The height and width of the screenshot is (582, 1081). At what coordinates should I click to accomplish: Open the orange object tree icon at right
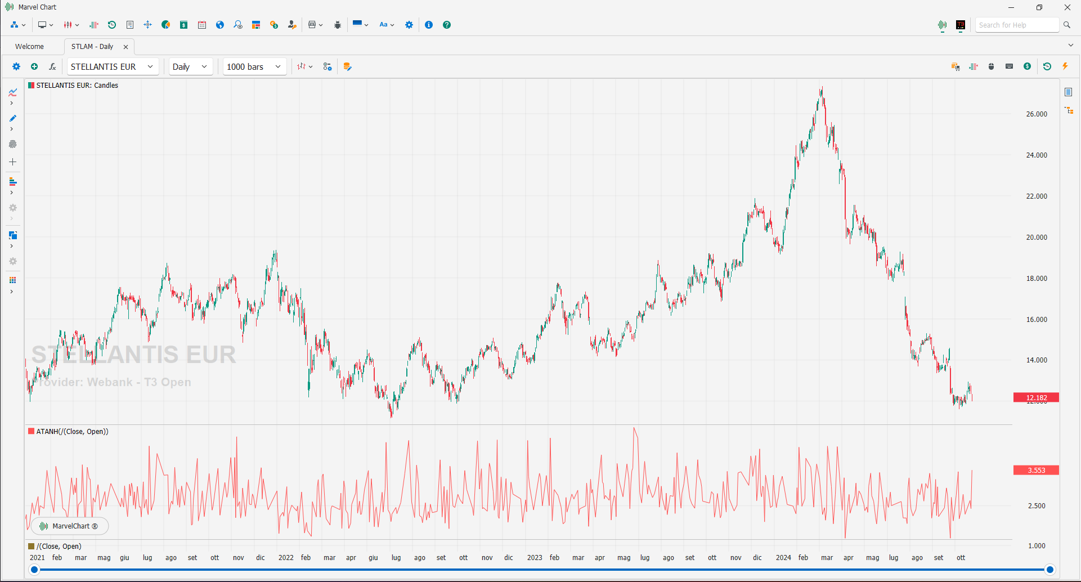[1069, 110]
